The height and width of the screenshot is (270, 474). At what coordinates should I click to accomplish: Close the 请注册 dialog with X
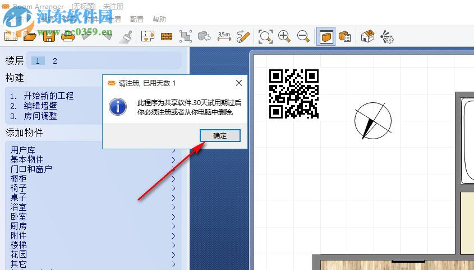[239, 83]
